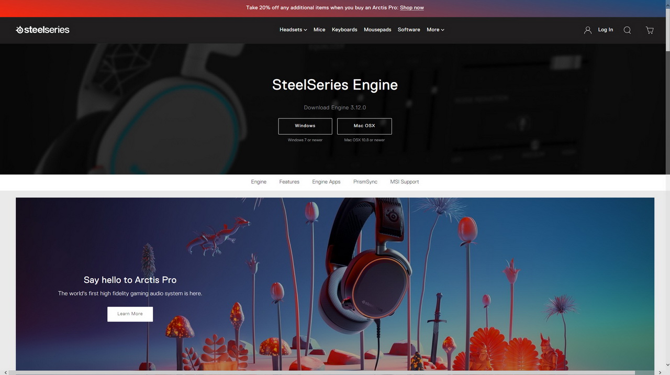Open the Software navigation link
Viewport: 670px width, 375px height.
(409, 30)
